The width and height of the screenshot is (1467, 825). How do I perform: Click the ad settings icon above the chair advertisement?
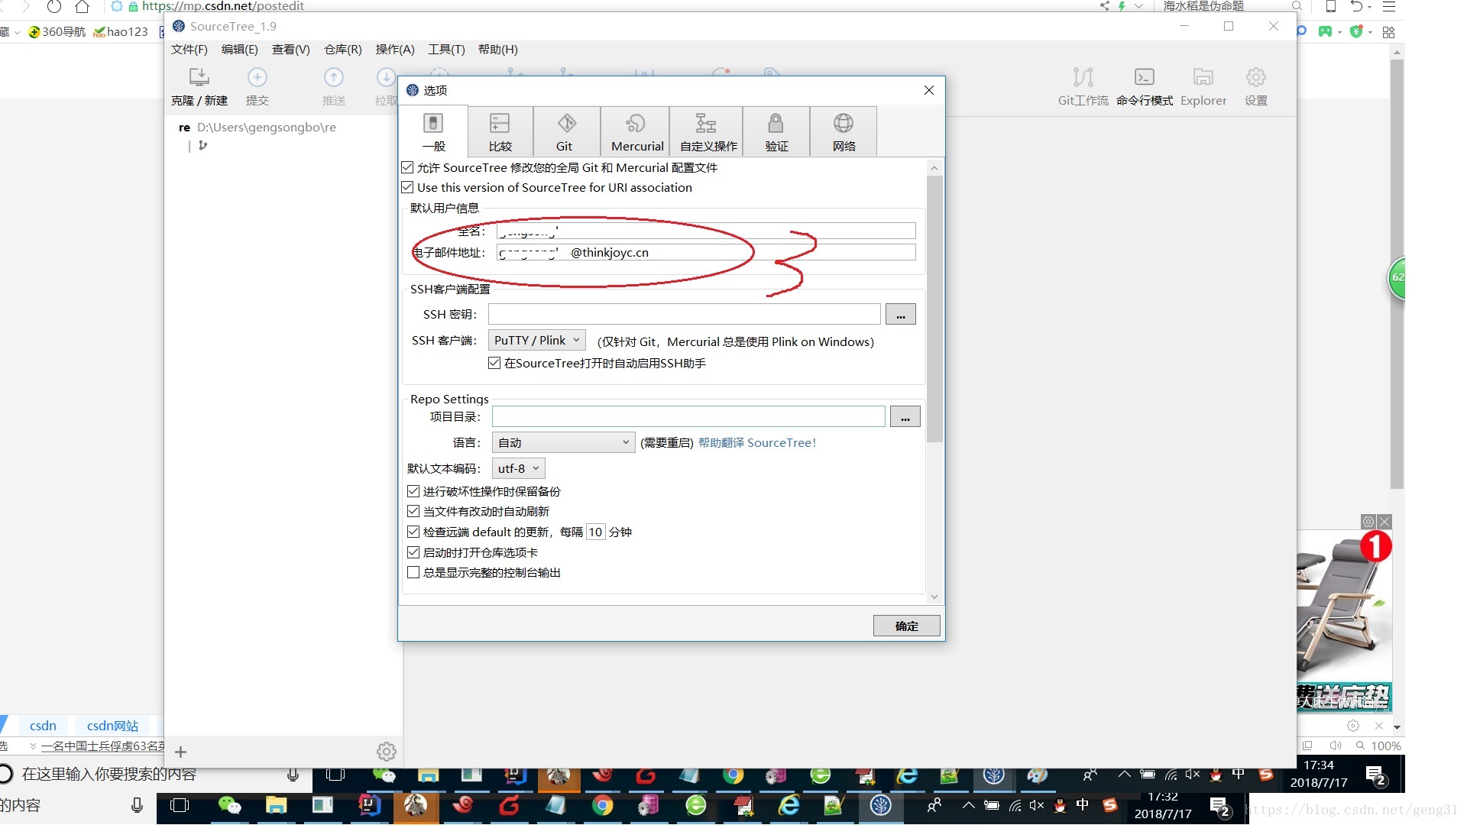(x=1368, y=522)
